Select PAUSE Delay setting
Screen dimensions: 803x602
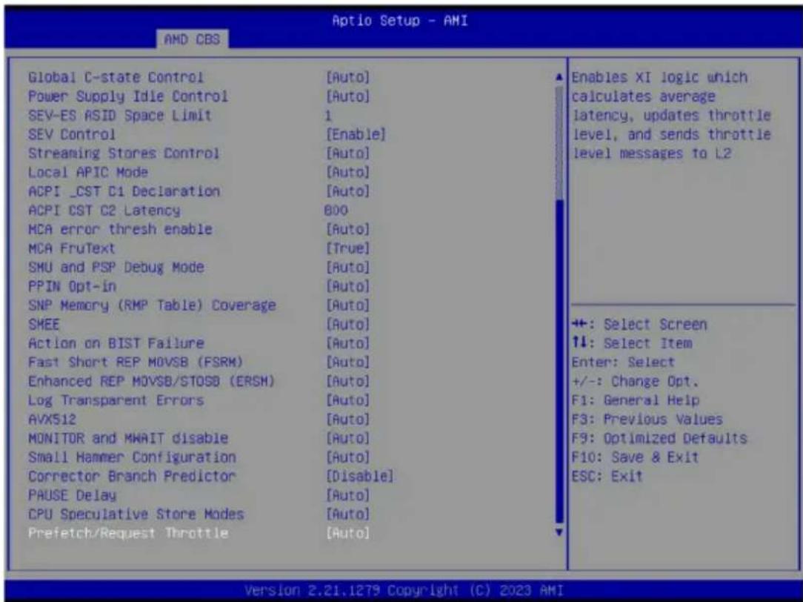pyautogui.click(x=72, y=495)
